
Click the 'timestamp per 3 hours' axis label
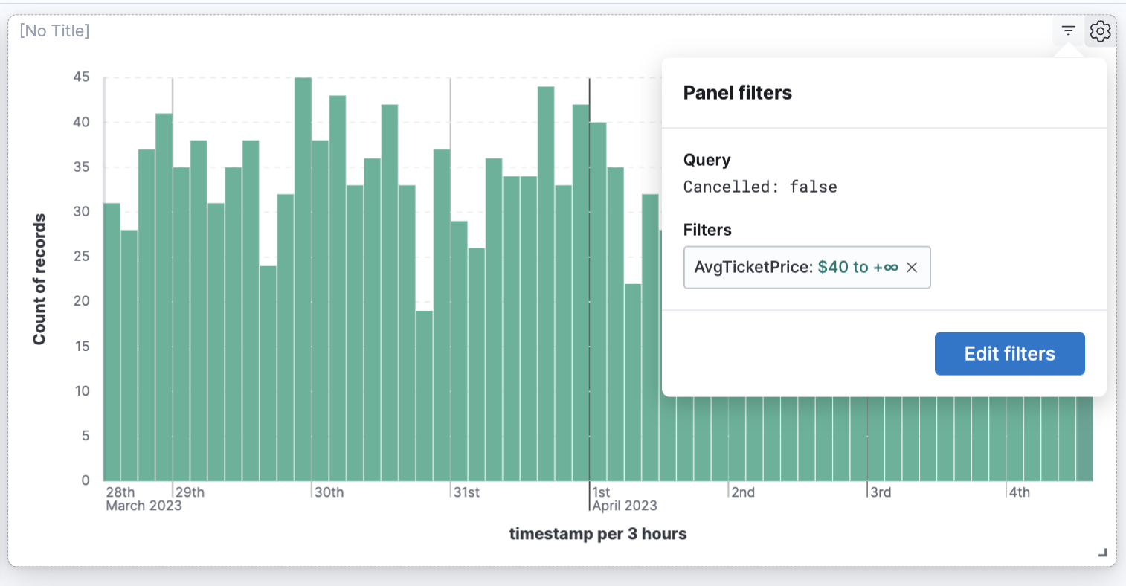[598, 533]
